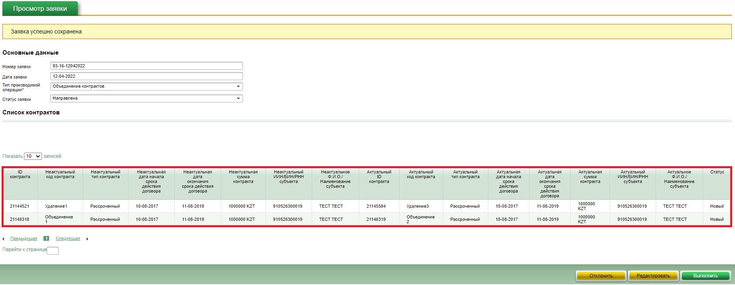Screen dimensions: 735x285
Task: Follow the 'Предыдущая' page link
Action: coord(24,239)
